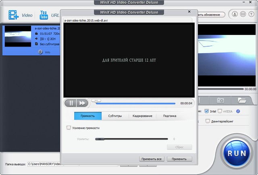Enable the Усиление громкости checkbox

pos(69,128)
